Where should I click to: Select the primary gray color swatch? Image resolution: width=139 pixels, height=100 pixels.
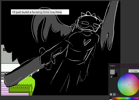click(112, 72)
